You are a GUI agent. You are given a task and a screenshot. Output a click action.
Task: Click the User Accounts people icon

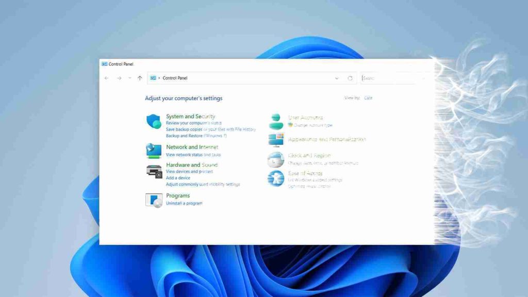pyautogui.click(x=276, y=122)
